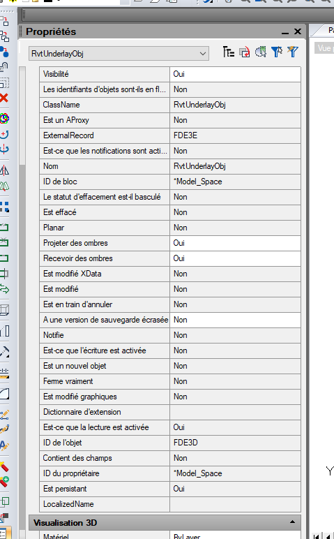334x539 pixels.
Task: Select the diagonal chamfer tool
Action: tap(4, 352)
